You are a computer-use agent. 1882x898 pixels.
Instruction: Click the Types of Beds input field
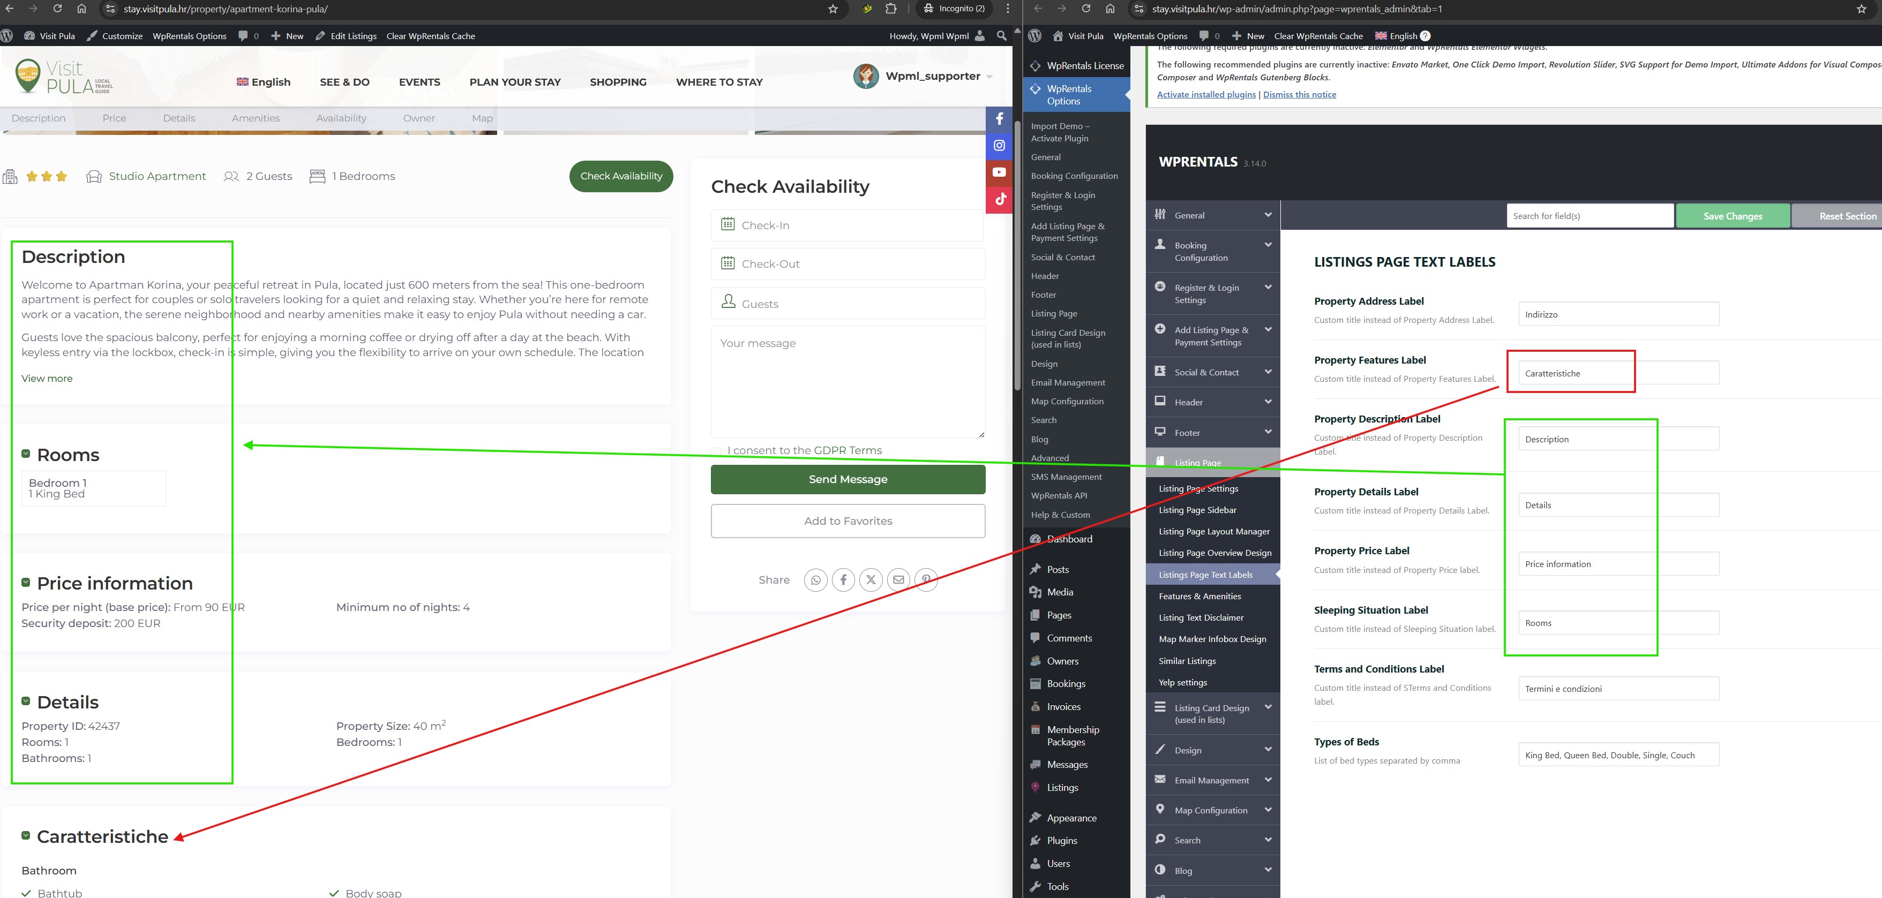point(1618,755)
